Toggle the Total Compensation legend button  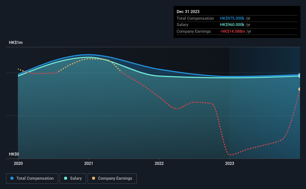(x=32, y=179)
